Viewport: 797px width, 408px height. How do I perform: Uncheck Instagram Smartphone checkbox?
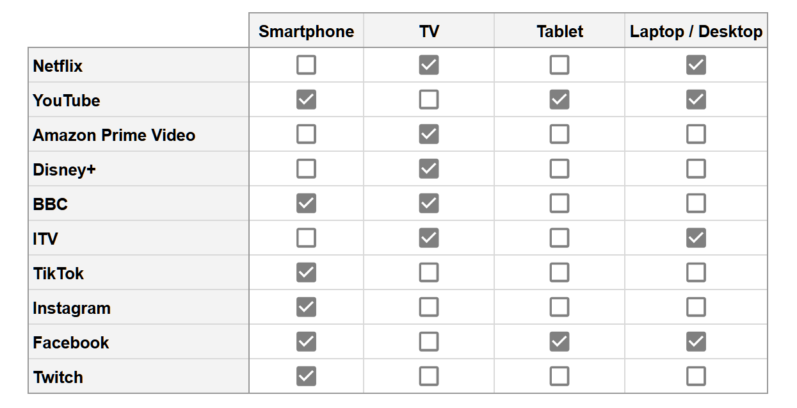(306, 307)
